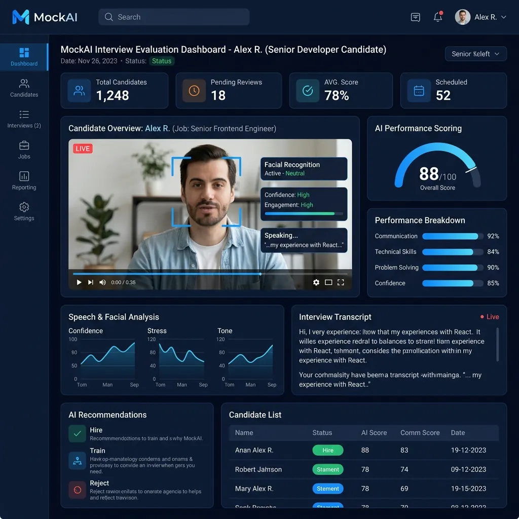This screenshot has height=519, width=519.
Task: Click the Tone line chart
Action: click(x=250, y=360)
